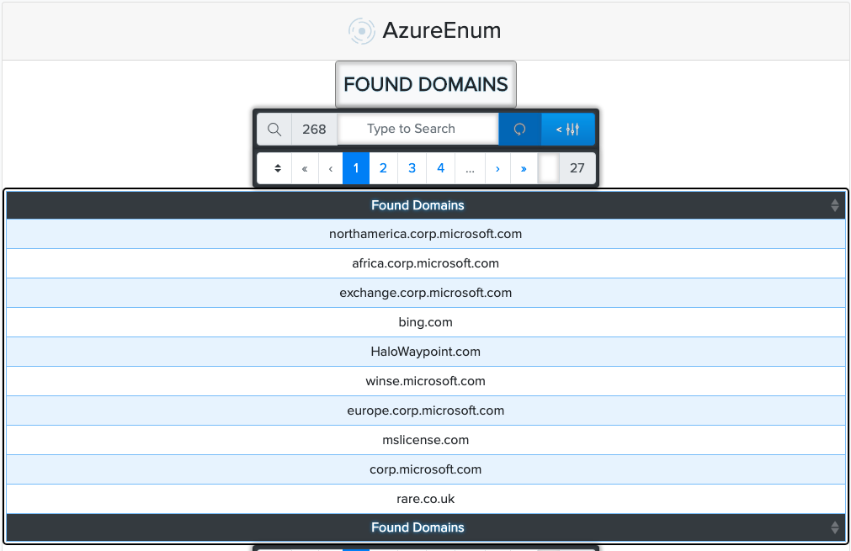Select europe.corp.microsoft.com row
This screenshot has height=551, width=851.
(426, 411)
